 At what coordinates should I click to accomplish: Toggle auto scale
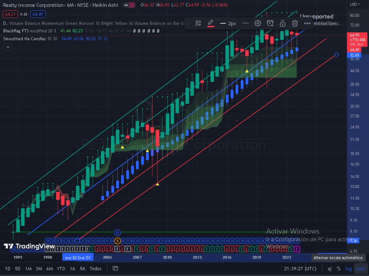(x=360, y=268)
